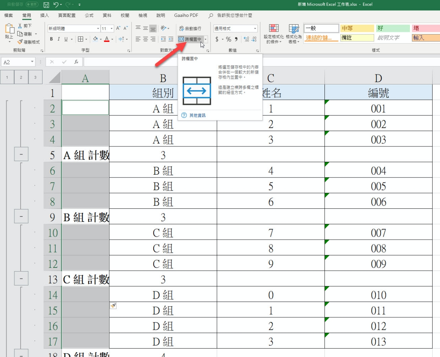
Task: Click the Save icon in quick access toolbar
Action: (x=46, y=5)
